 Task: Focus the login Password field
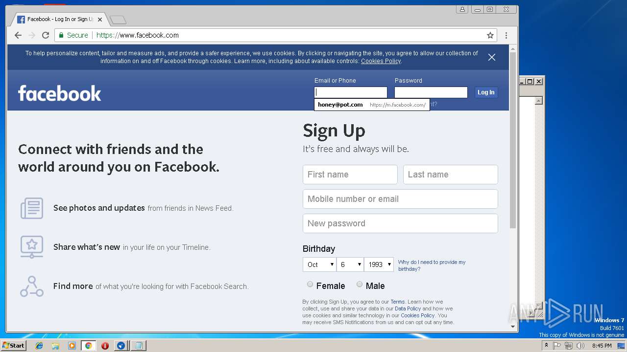point(431,92)
